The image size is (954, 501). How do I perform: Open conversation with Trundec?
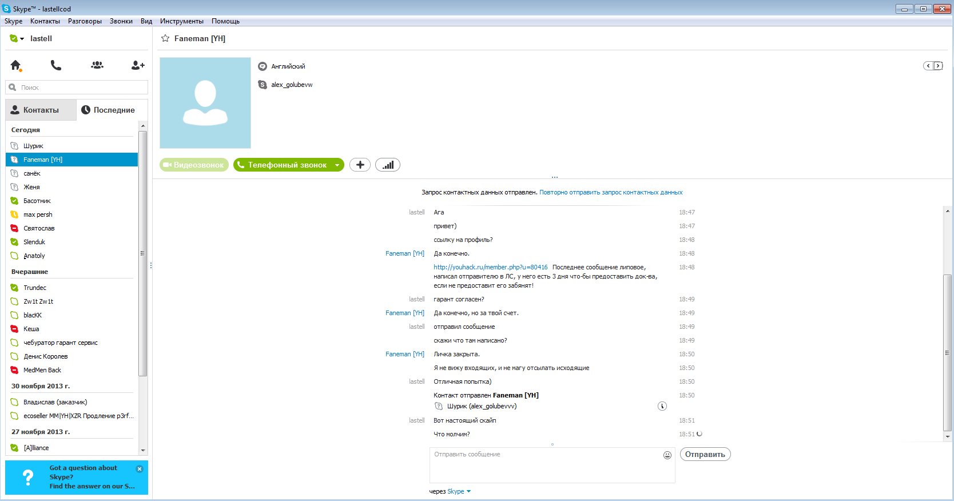pyautogui.click(x=72, y=288)
